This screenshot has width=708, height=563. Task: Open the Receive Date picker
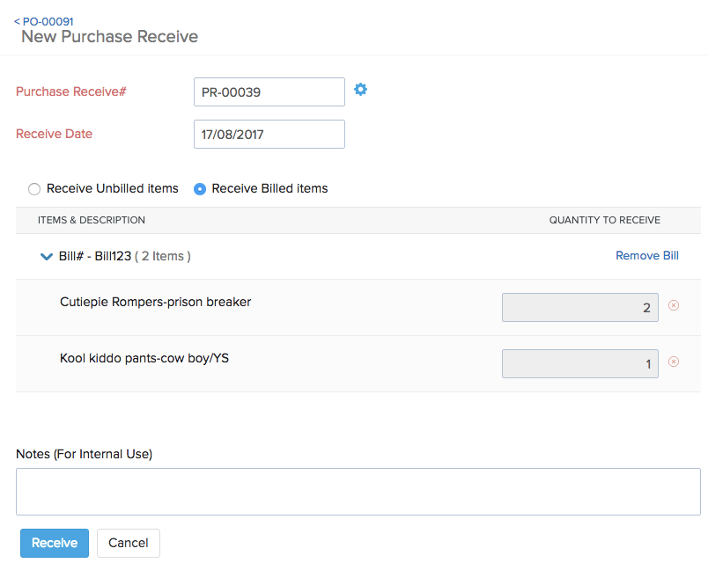tap(269, 134)
